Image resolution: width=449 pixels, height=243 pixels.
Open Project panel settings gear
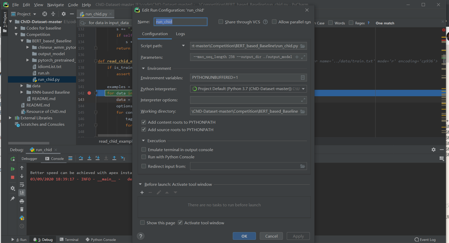64,14
